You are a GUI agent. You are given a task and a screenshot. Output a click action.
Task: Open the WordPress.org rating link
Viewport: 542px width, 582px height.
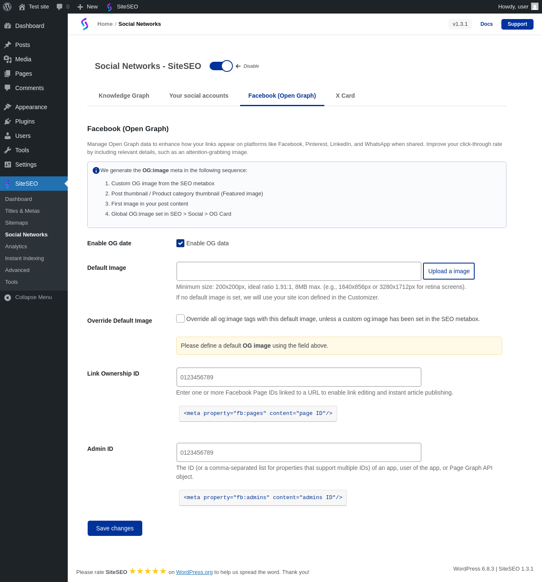[194, 572]
